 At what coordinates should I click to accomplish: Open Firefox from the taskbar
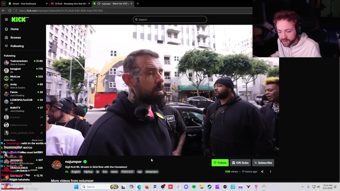[x=147, y=187]
